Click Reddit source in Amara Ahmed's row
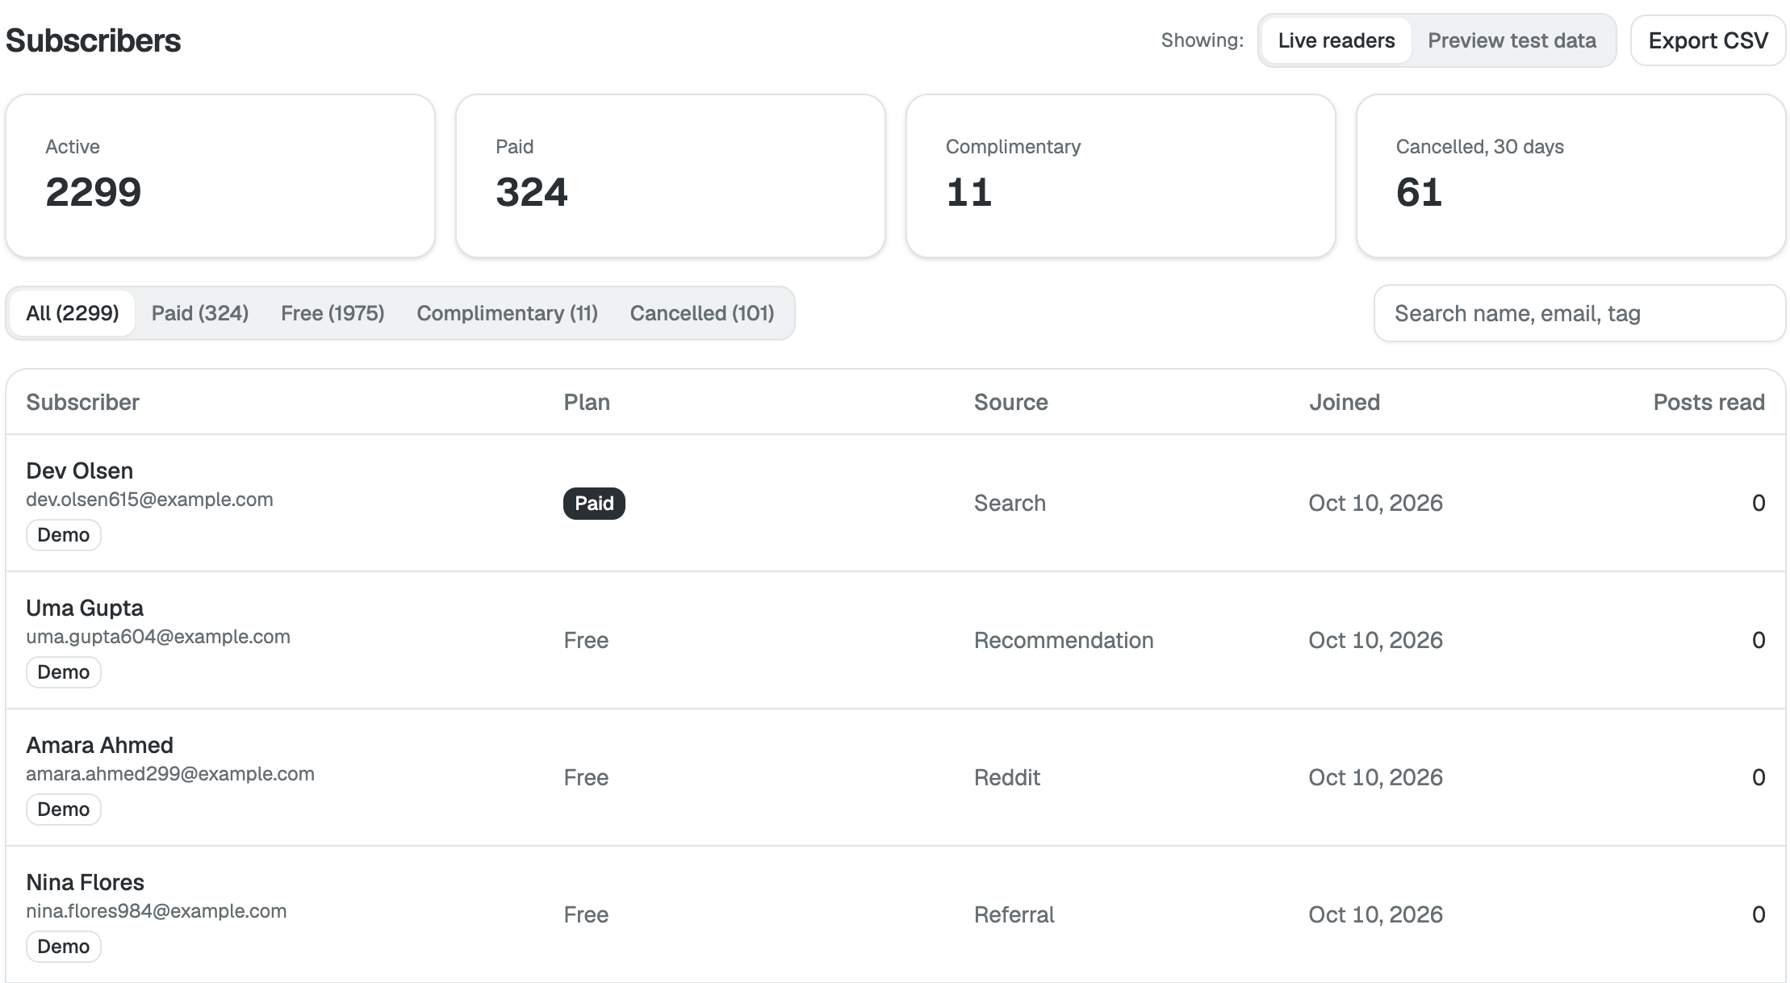This screenshot has width=1790, height=983. click(1007, 777)
